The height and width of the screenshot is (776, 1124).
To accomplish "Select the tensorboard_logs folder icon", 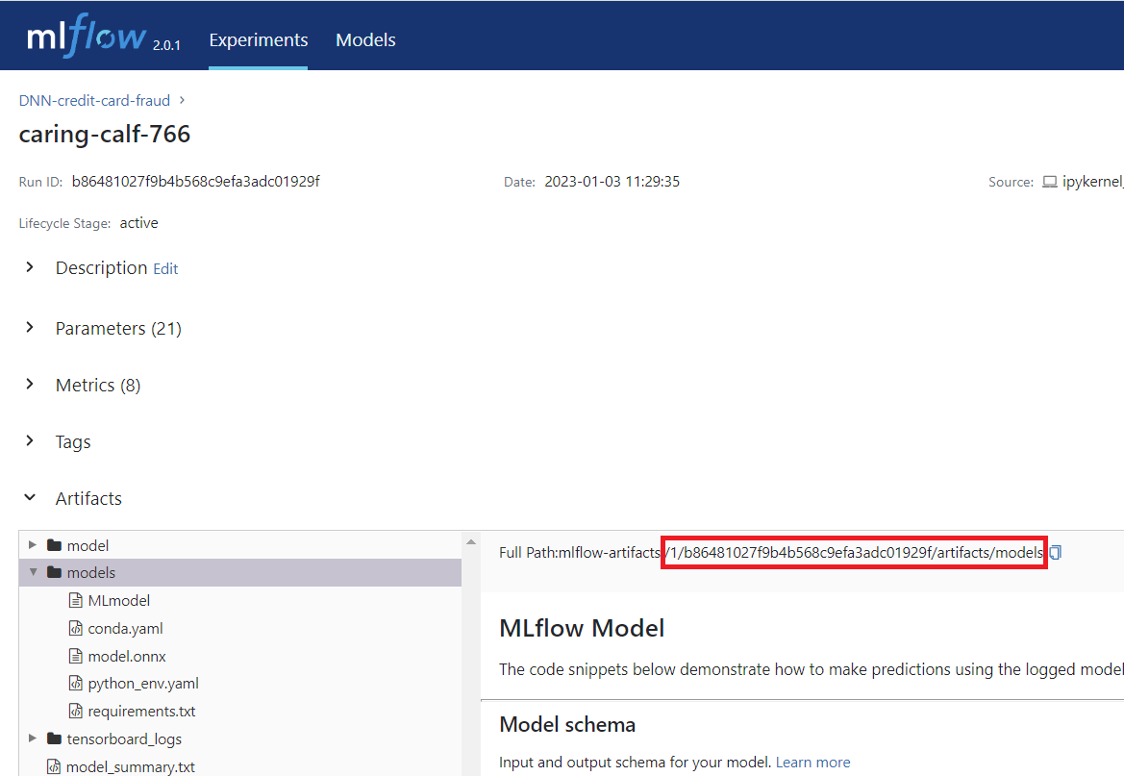I will [54, 738].
